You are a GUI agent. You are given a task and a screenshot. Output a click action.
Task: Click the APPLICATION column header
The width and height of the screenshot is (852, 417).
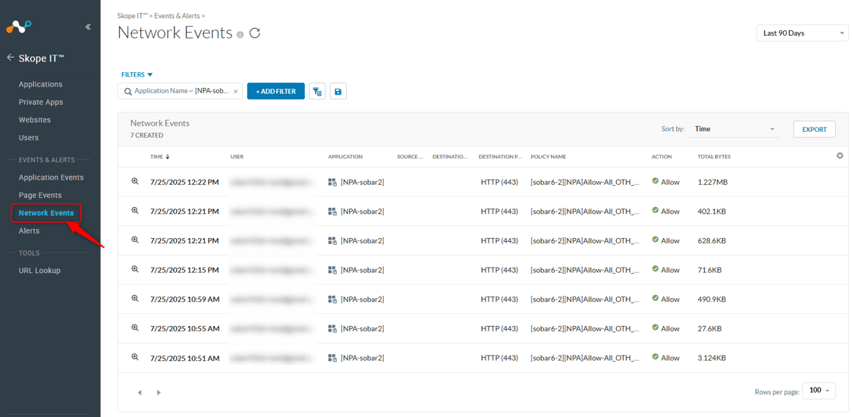tap(345, 157)
